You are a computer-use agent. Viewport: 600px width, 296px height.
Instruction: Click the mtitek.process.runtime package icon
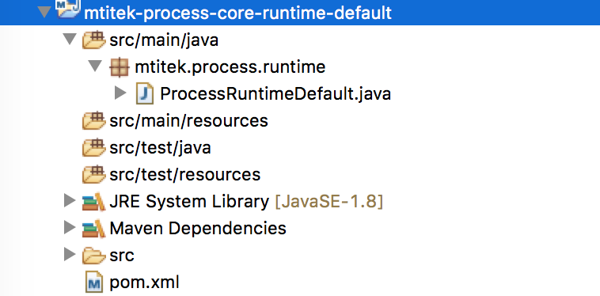[119, 67]
